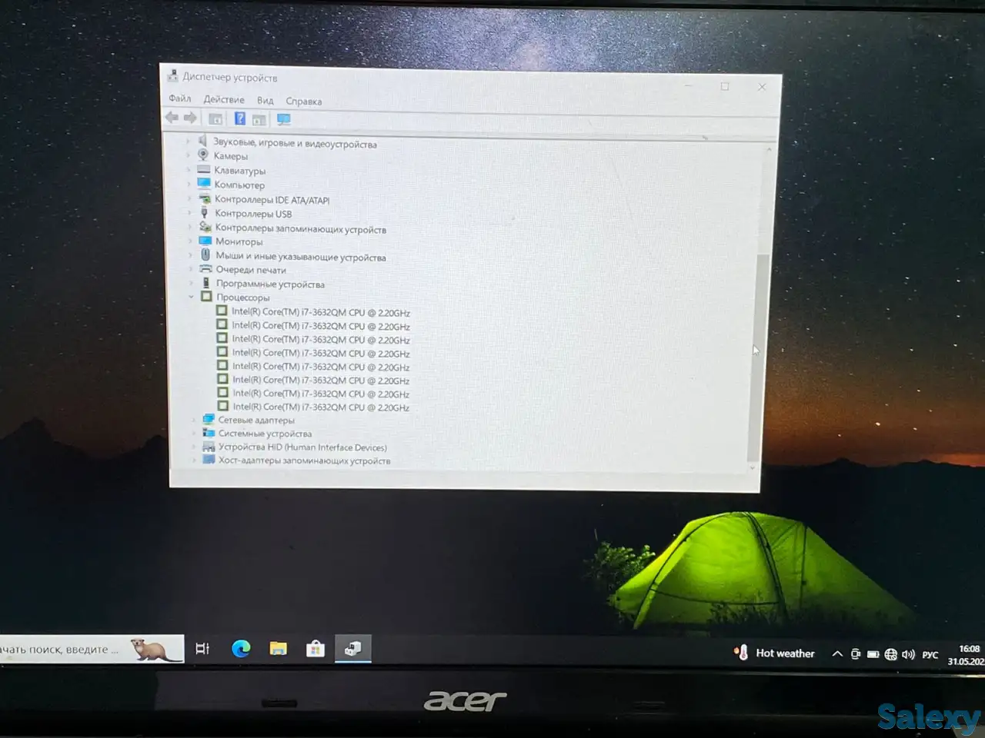Open Help via the blue question mark icon
The image size is (985, 738).
(x=240, y=118)
